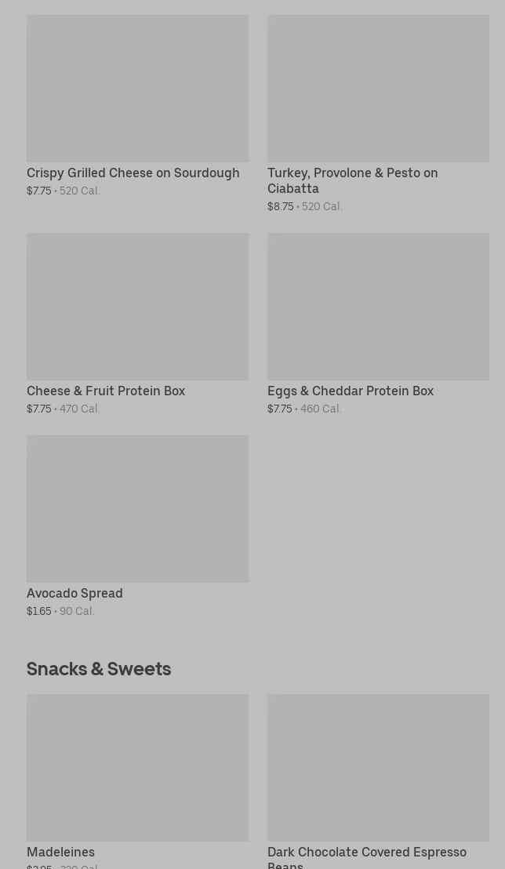Select the Madeleines title

[x=60, y=852]
